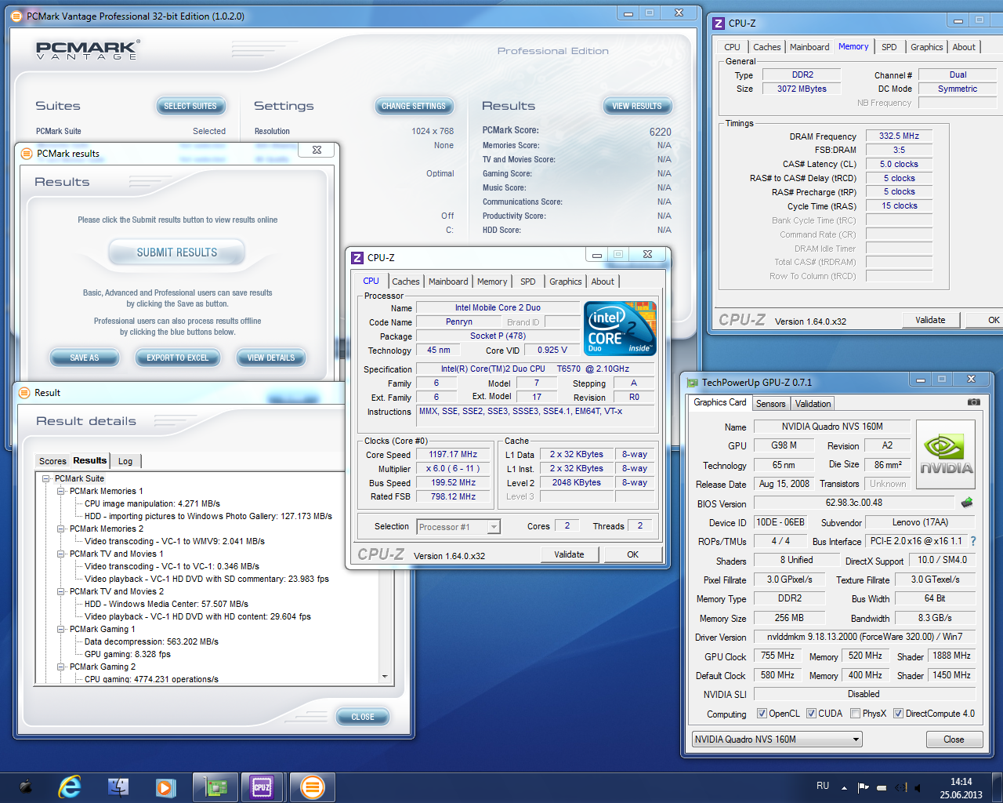Switch to Mainboard tab in front CPU-Z
1003x803 pixels.
(x=448, y=282)
